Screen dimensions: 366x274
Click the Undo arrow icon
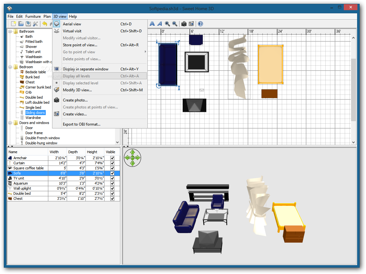(x=44, y=24)
